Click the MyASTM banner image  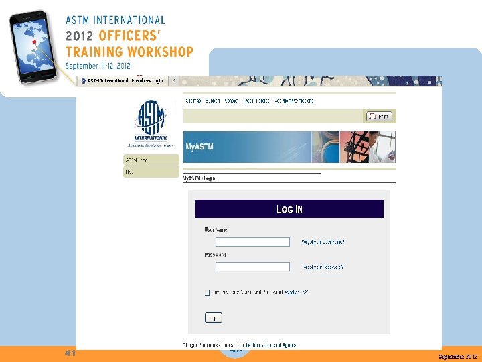(x=289, y=147)
